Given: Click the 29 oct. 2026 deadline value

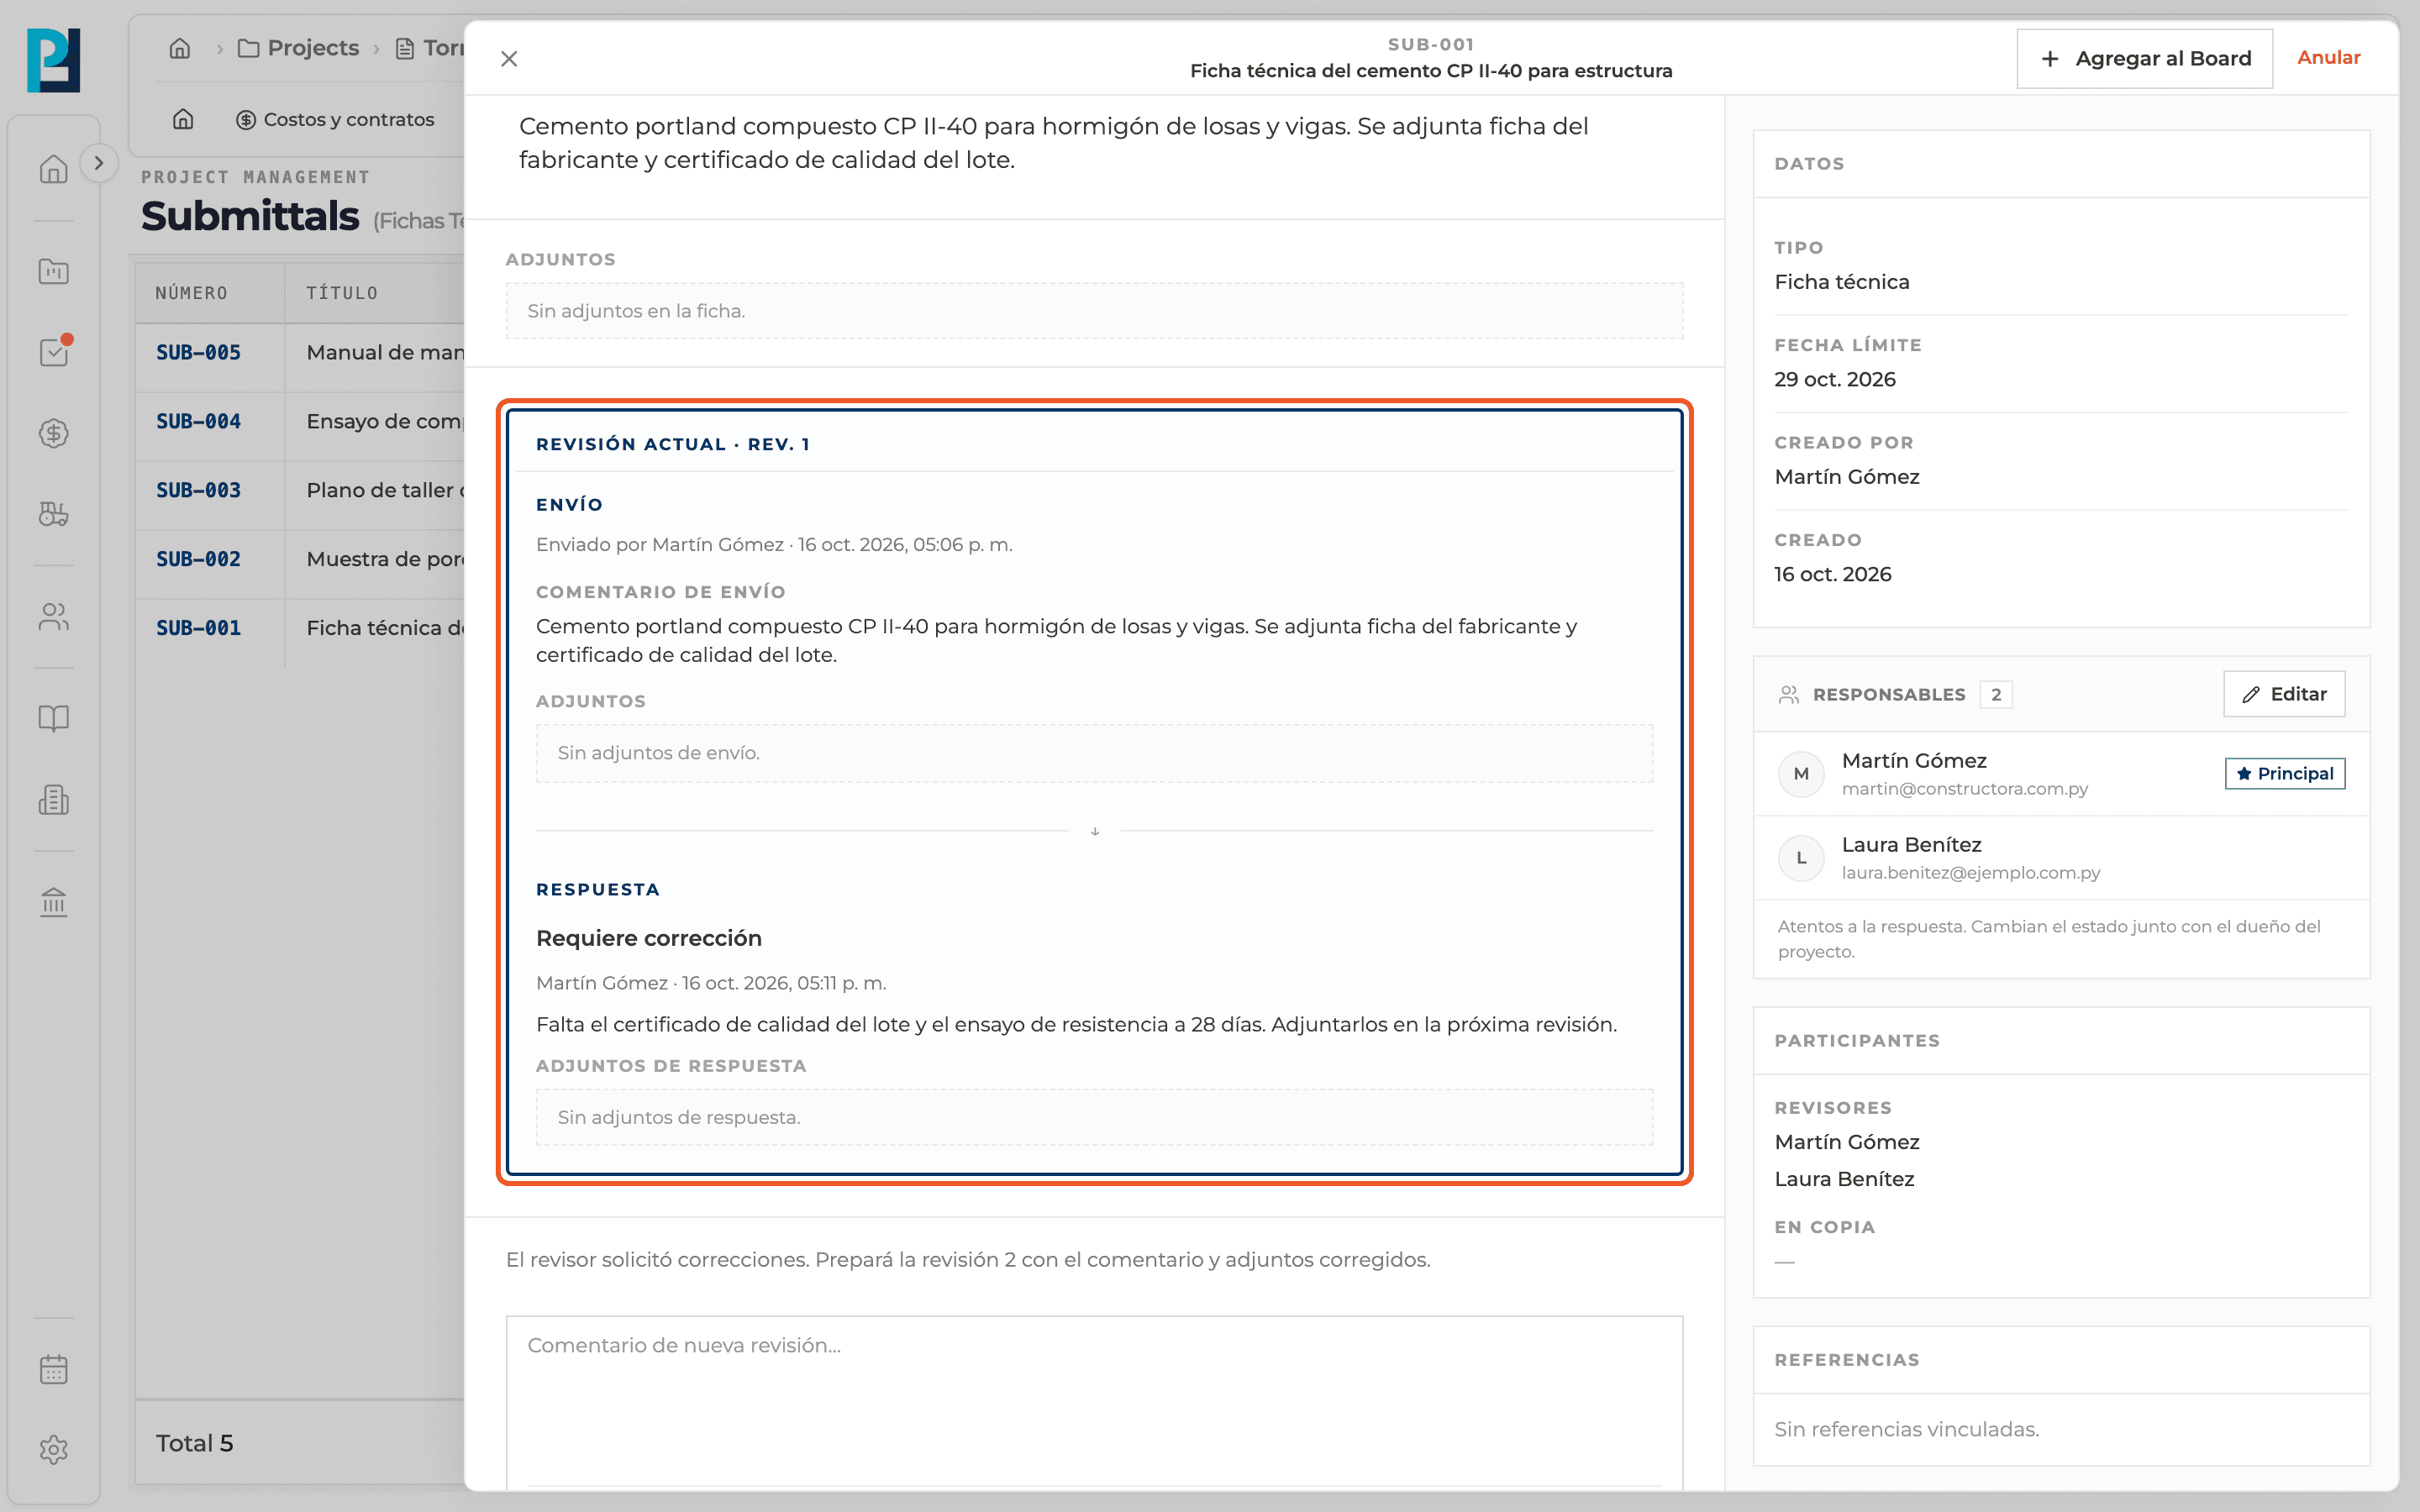Looking at the screenshot, I should point(1834,379).
